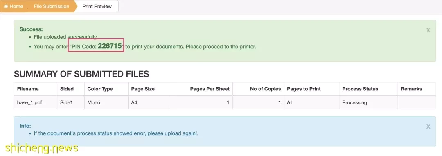The image size is (442, 156).
Task: Click the PIN Code 226715 number
Action: click(110, 46)
